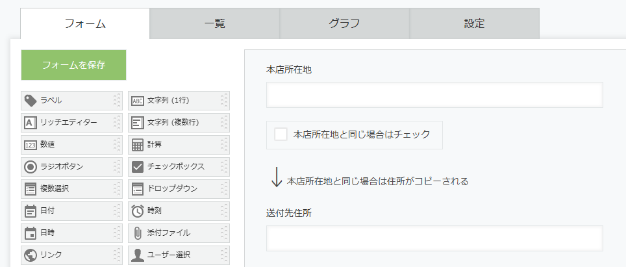626x267 pixels.
Task: Click the リッチエディター field icon
Action: [31, 123]
